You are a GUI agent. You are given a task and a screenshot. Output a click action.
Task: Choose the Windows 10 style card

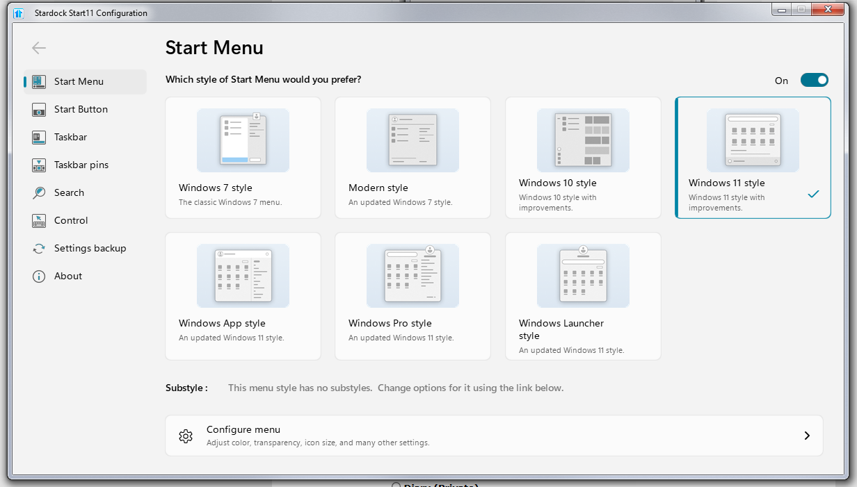click(x=583, y=158)
